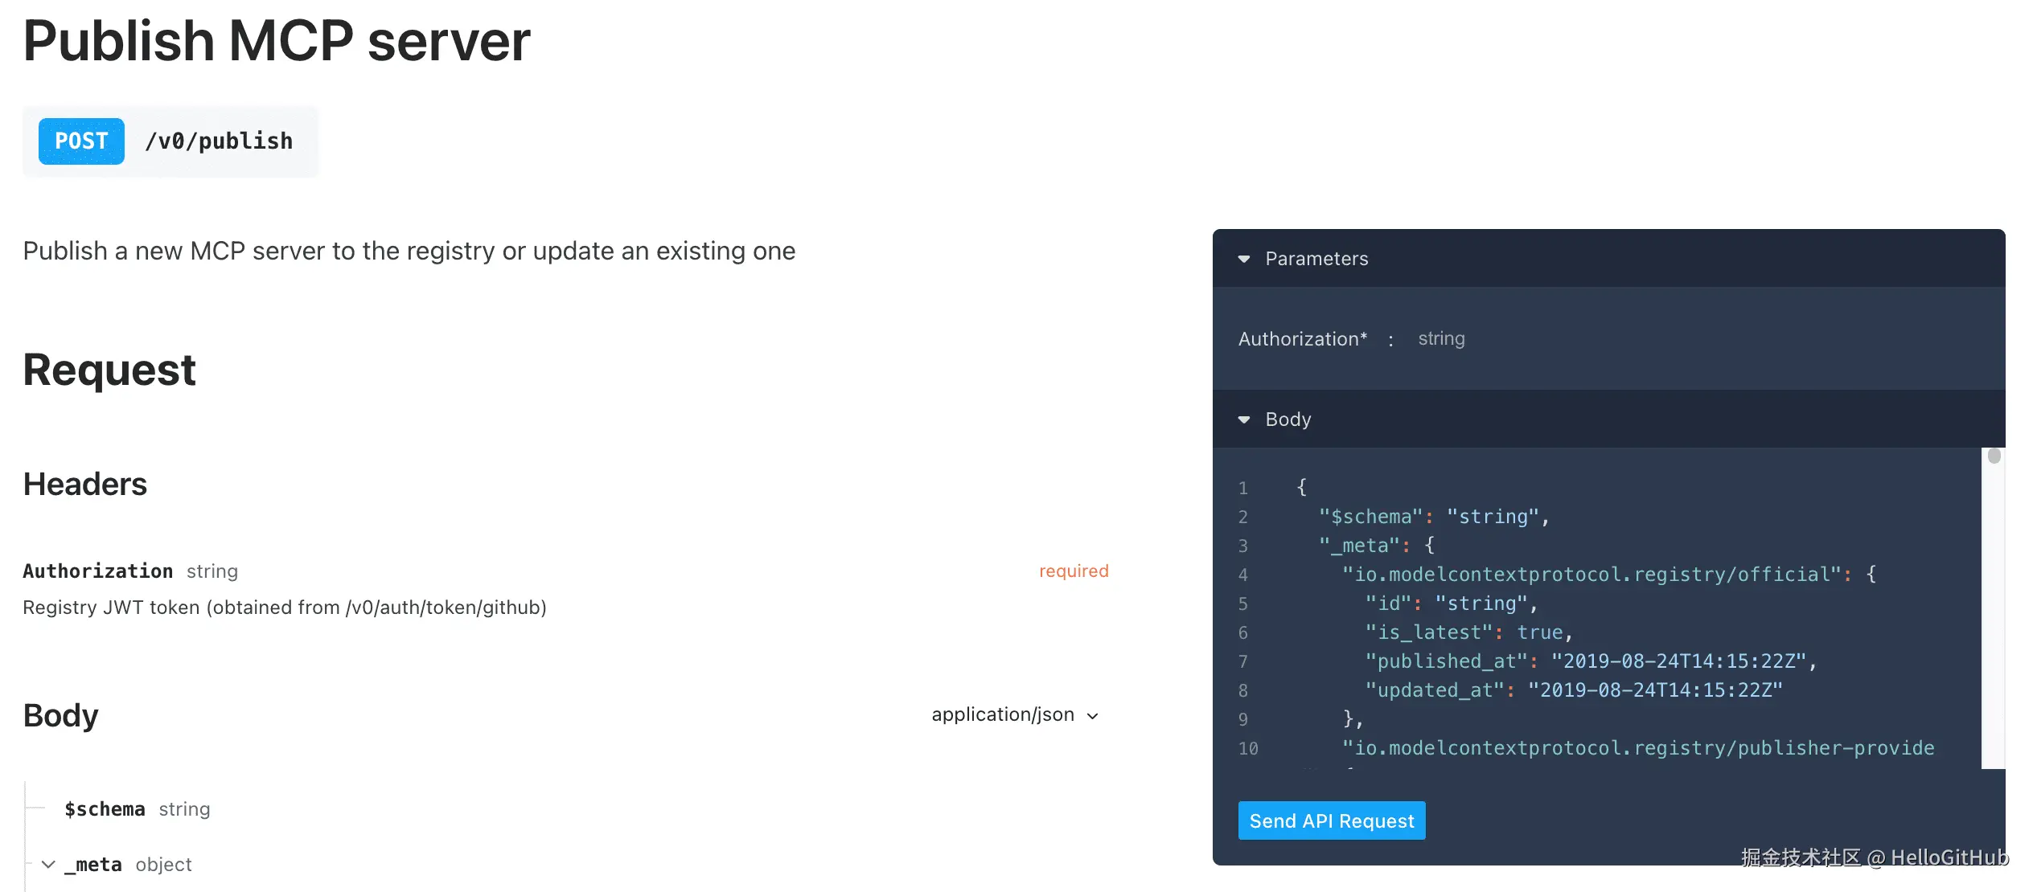Expand the _meta object chevron
The height and width of the screenshot is (892, 2033).
(48, 865)
